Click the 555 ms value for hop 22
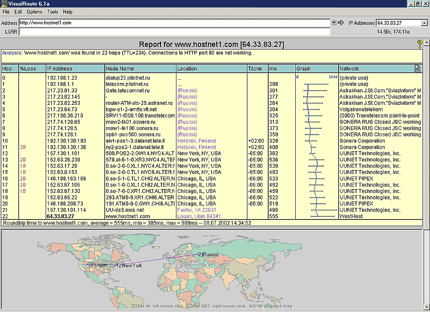Screen dimensions: 430x312 pos(274,216)
